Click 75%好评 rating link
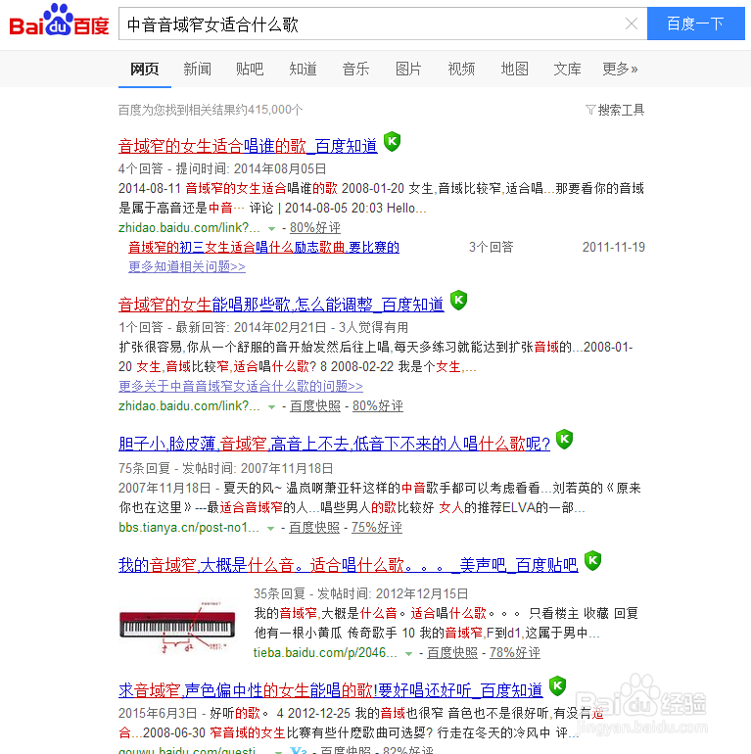 click(377, 528)
